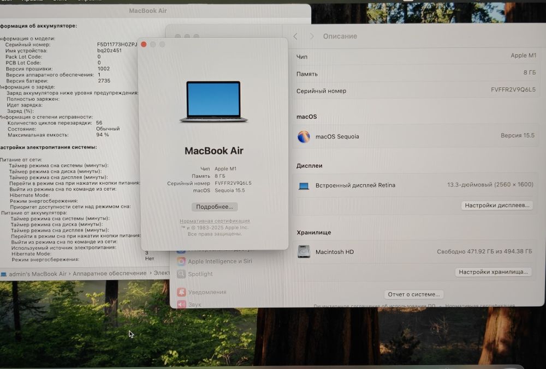This screenshot has height=369, width=546.
Task: Click the Подробнее button in About window
Action: 215,207
